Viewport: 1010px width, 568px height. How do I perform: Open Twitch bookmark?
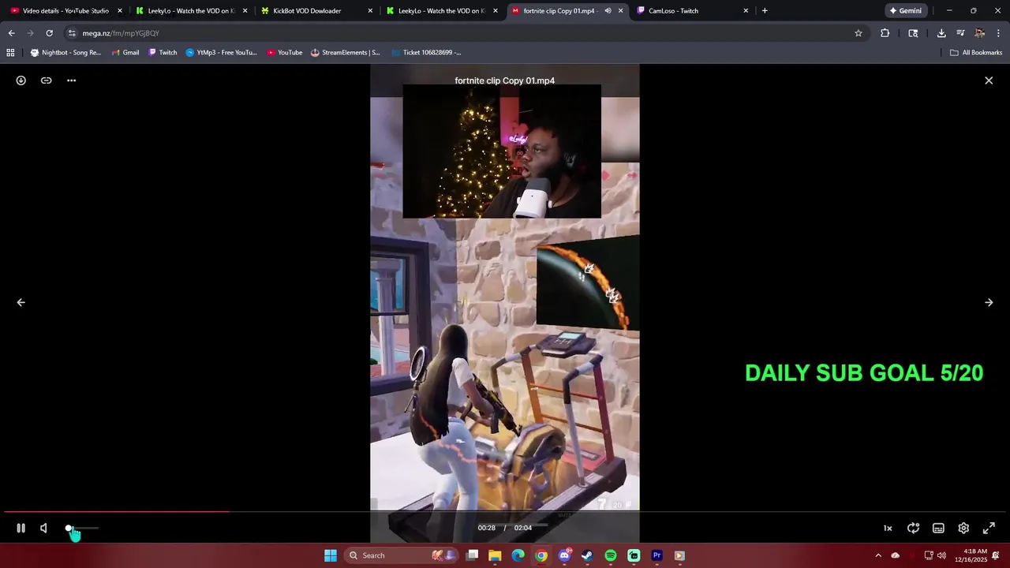(163, 53)
